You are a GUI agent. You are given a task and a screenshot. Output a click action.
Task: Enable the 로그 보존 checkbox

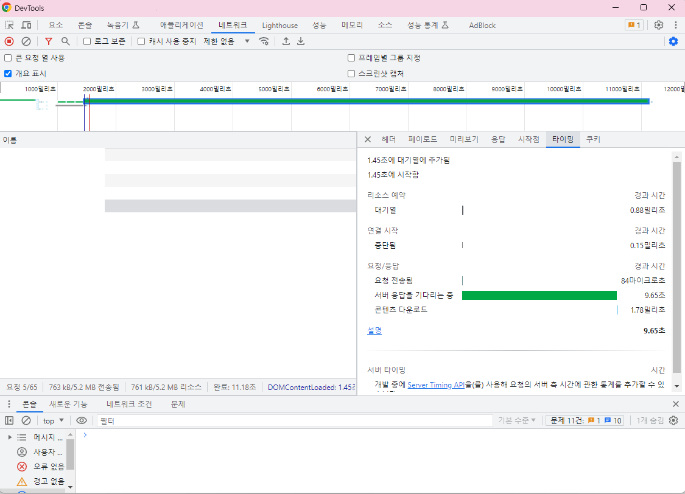(x=87, y=41)
